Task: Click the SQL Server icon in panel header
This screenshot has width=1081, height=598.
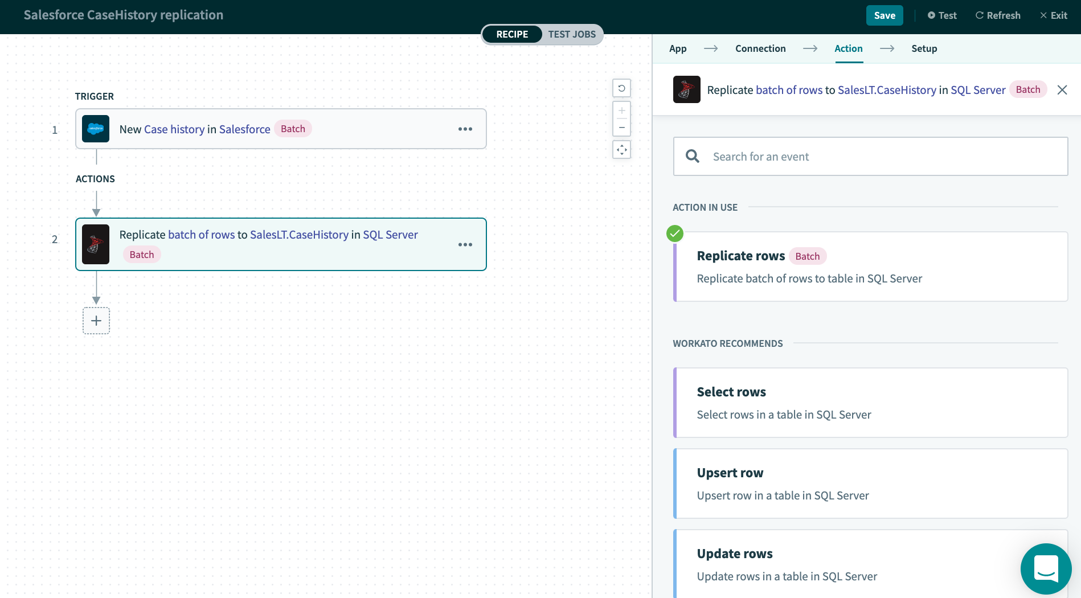Action: pos(687,89)
